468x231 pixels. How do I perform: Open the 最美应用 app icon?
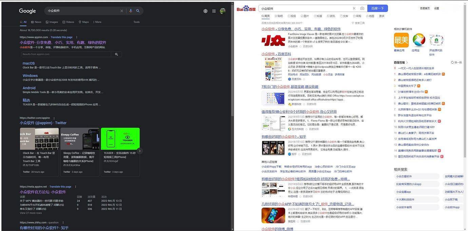401,40
